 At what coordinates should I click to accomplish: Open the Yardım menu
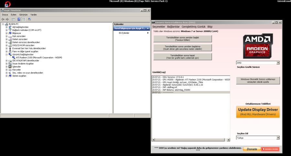[x=34, y=15]
